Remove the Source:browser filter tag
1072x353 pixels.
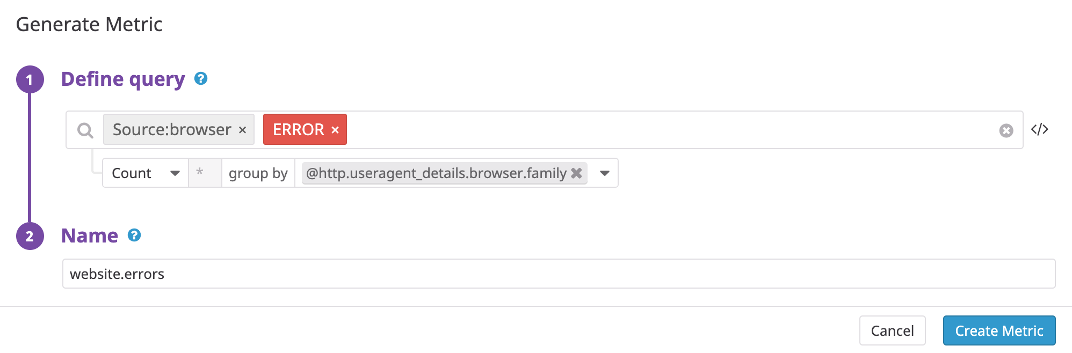[243, 129]
